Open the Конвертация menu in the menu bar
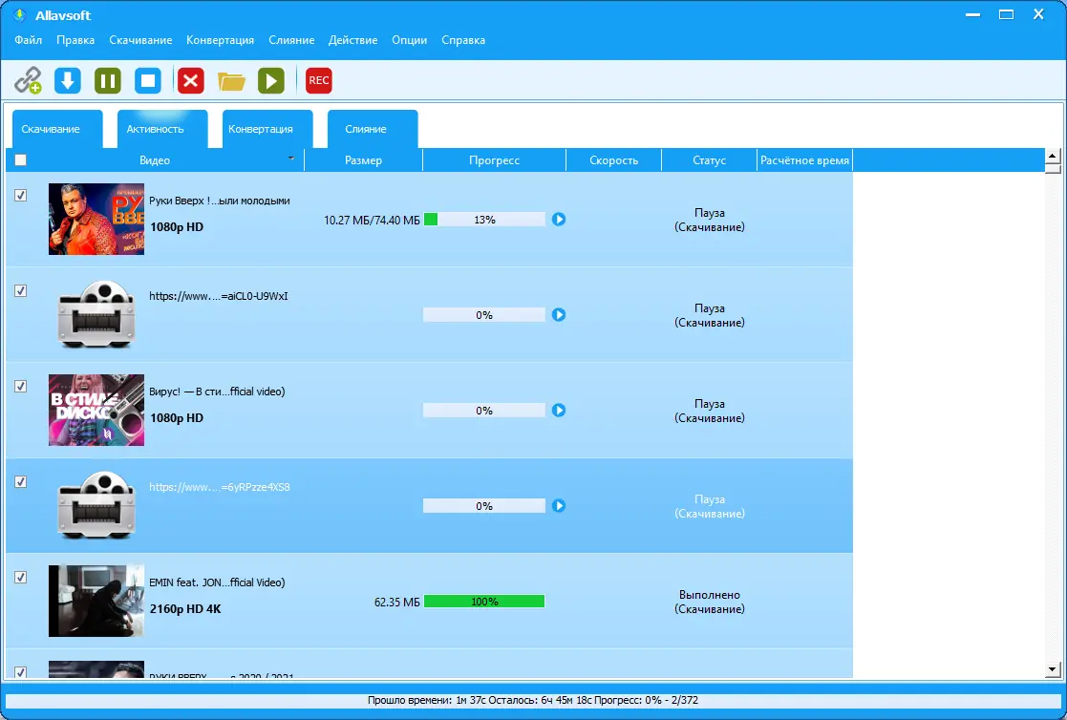The image size is (1067, 720). pos(220,40)
